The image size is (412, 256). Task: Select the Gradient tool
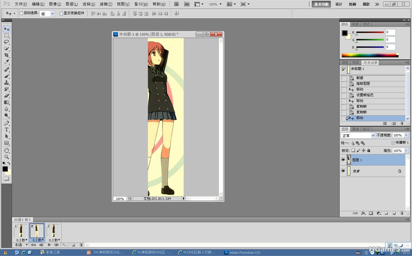coord(6,102)
